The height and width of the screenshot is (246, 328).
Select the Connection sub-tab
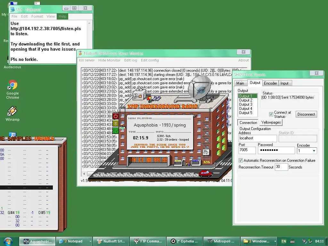pyautogui.click(x=248, y=123)
